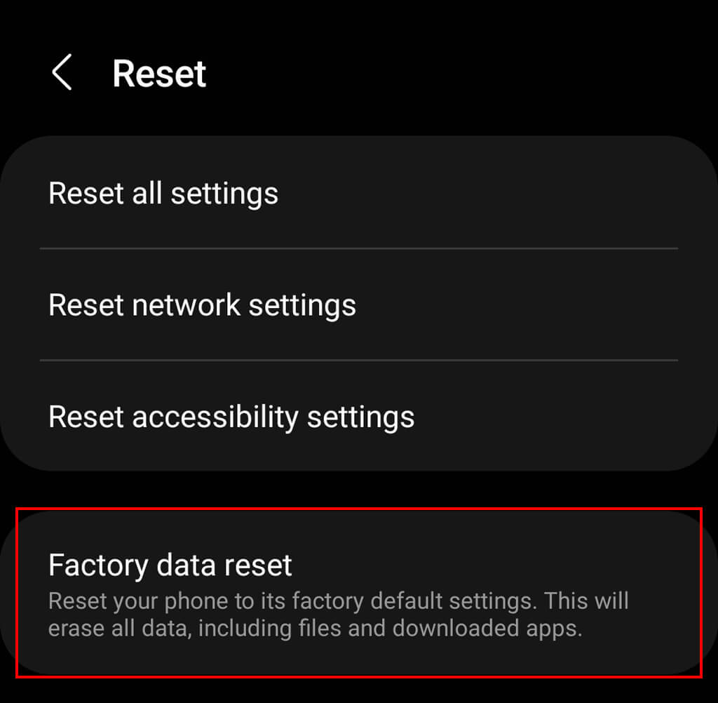The image size is (718, 703).
Task: Tap 'downloaded apps' text in the reset description
Action: click(487, 629)
